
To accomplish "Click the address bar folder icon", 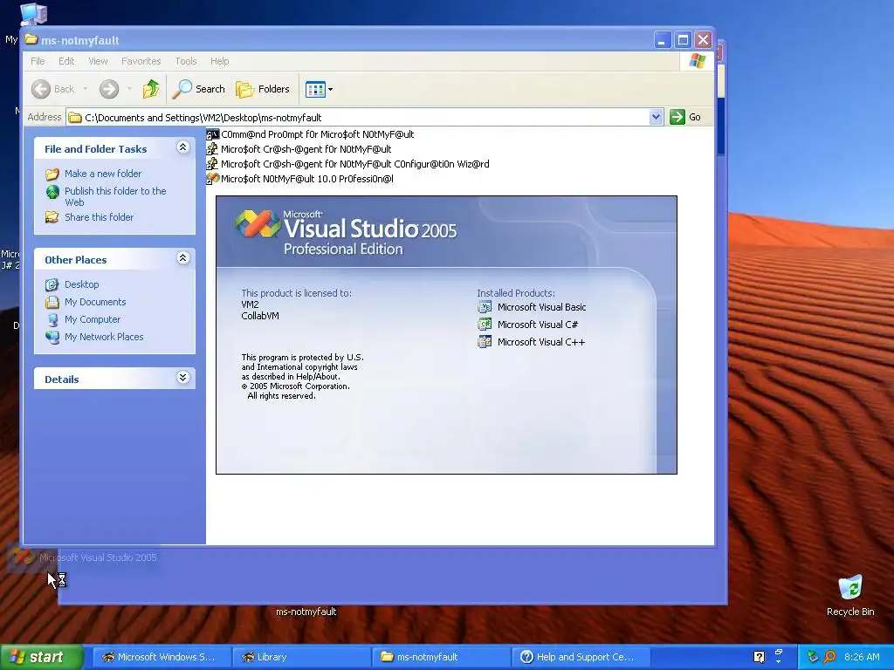I will [x=75, y=118].
